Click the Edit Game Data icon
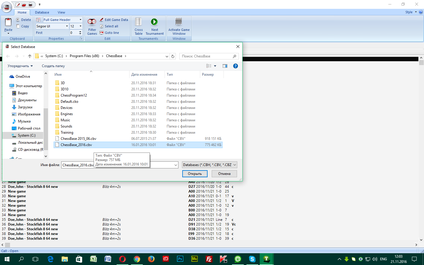The height and width of the screenshot is (265, 424). tap(101, 20)
